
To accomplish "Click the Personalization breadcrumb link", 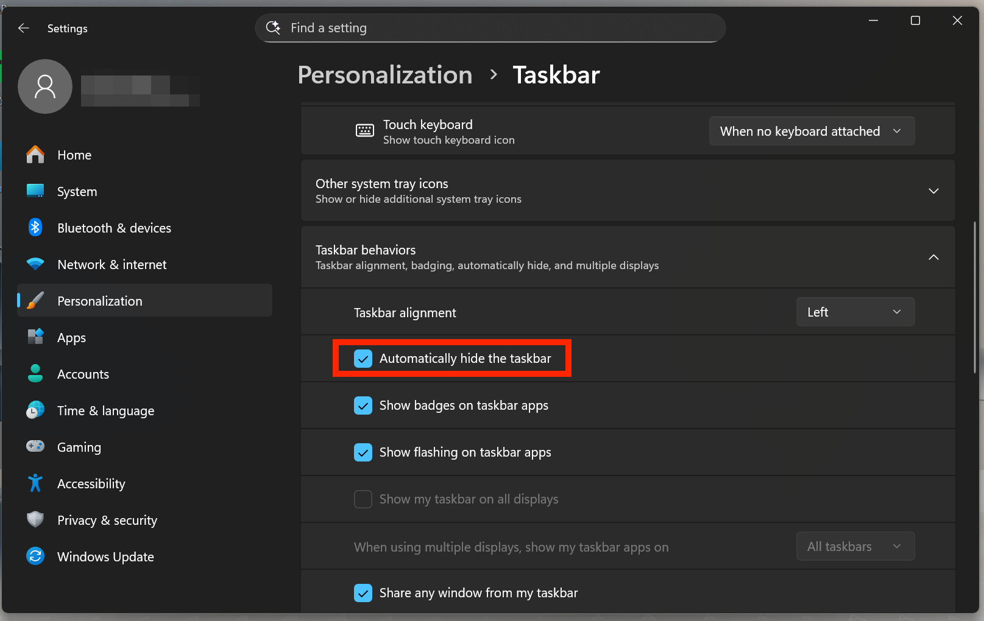I will tap(384, 75).
